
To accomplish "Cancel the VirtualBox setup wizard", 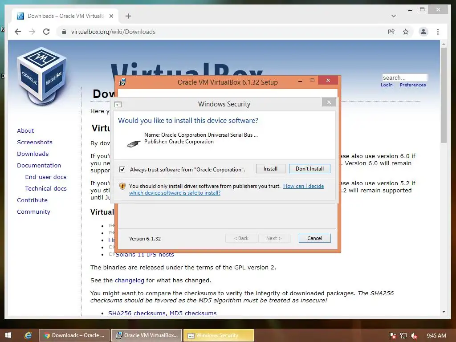I will (x=315, y=238).
